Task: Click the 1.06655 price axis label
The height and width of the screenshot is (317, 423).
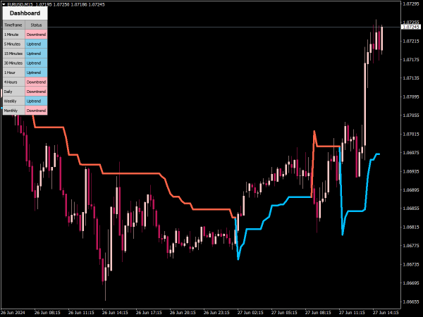Action: pyautogui.click(x=411, y=302)
